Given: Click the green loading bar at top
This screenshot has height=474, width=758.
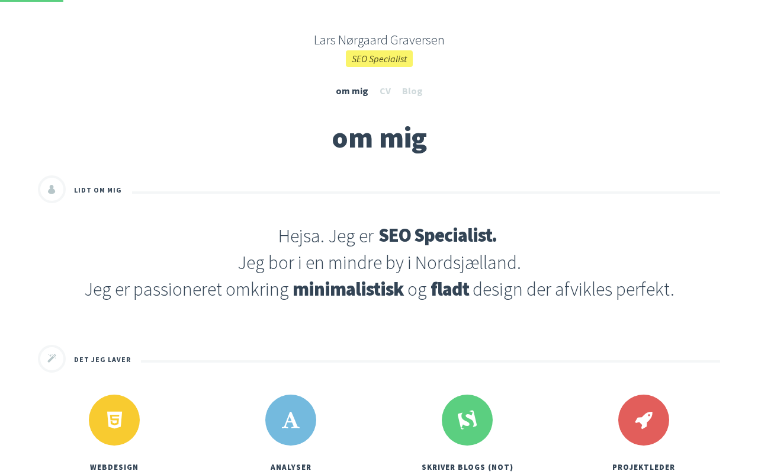Looking at the screenshot, I should coord(31,1).
